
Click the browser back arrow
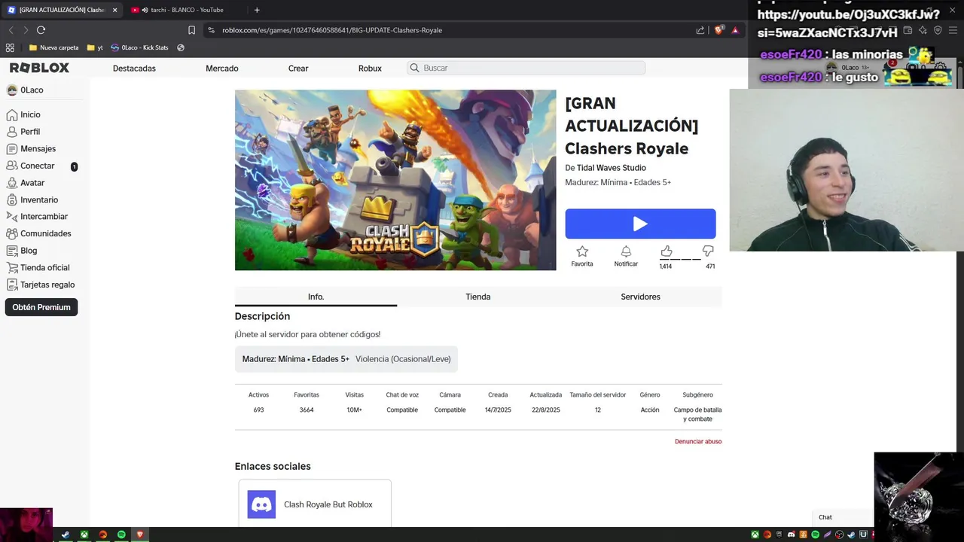[11, 30]
